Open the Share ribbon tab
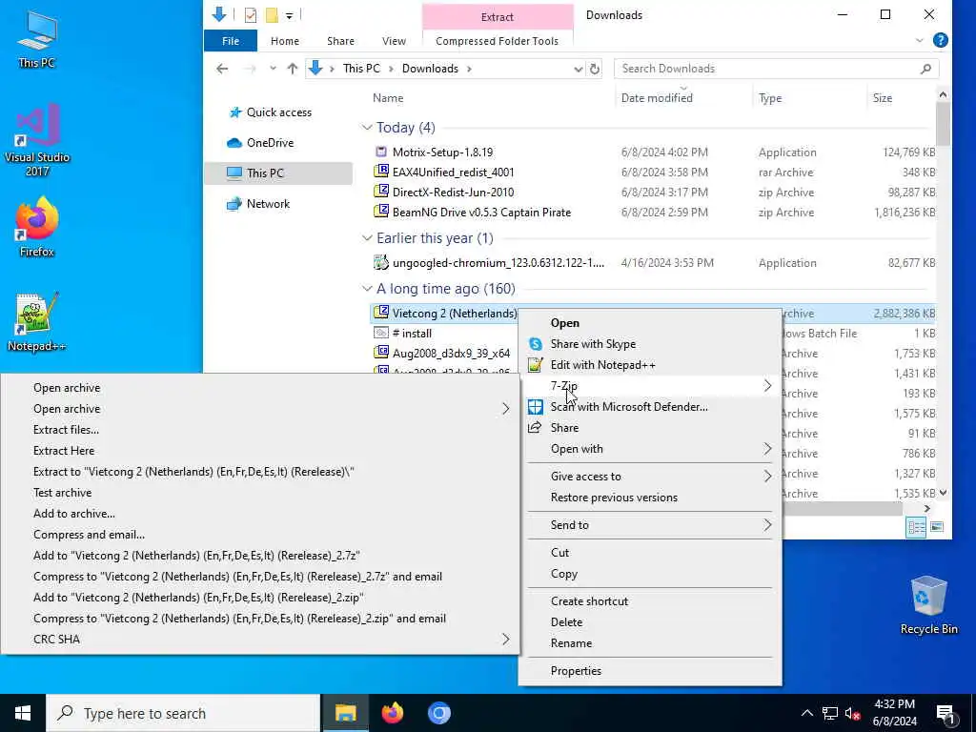Viewport: 976px width, 732px height. (x=340, y=41)
